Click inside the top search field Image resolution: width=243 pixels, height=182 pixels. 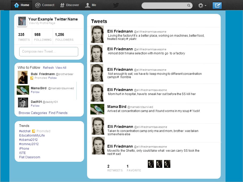tap(167, 6)
